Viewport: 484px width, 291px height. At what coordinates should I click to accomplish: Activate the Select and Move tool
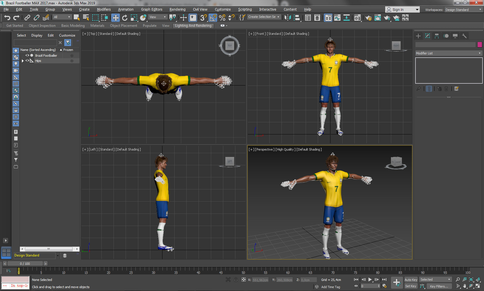[x=116, y=18]
